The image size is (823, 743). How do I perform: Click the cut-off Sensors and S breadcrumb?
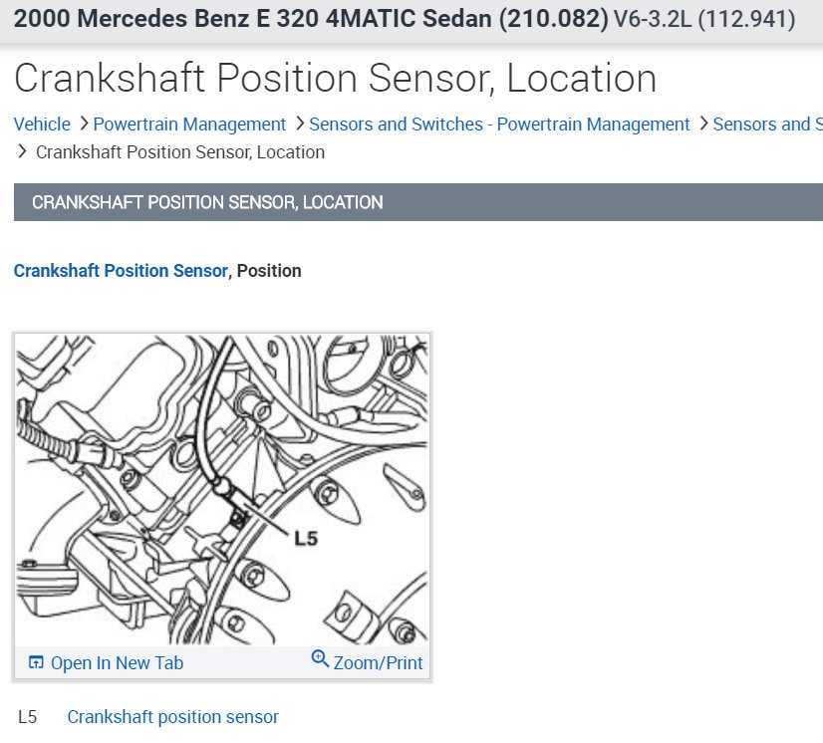pyautogui.click(x=767, y=124)
